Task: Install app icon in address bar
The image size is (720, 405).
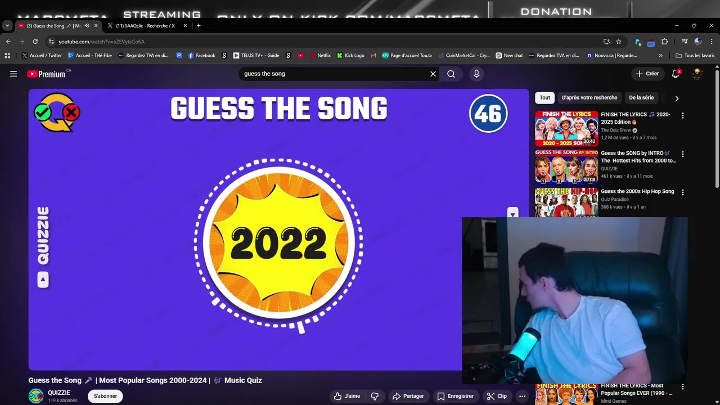Action: [606, 42]
